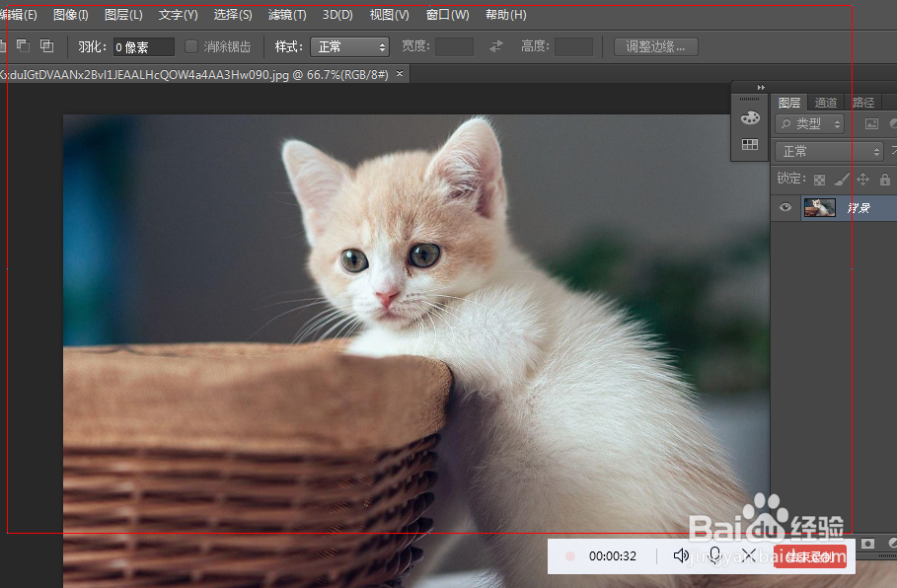Toggle lock transparent pixels icon
The height and width of the screenshot is (588, 897).
(x=820, y=180)
